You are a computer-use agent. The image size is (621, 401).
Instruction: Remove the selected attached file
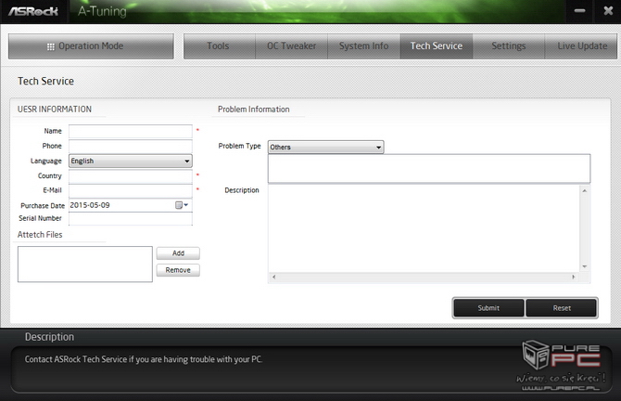click(x=178, y=270)
